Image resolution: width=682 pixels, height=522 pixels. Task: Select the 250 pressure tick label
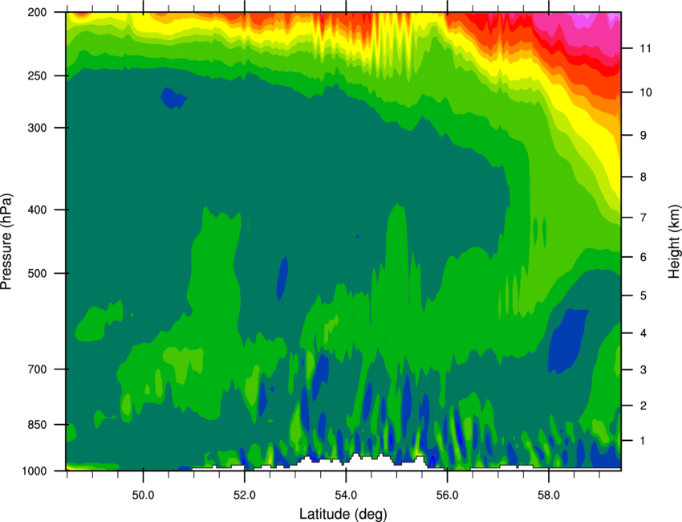point(38,75)
